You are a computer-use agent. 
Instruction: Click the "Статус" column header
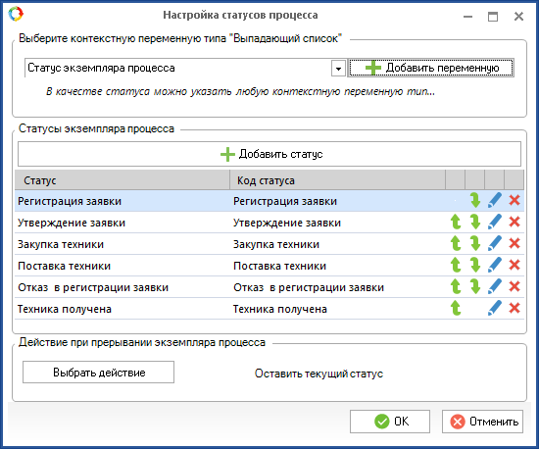[122, 180]
